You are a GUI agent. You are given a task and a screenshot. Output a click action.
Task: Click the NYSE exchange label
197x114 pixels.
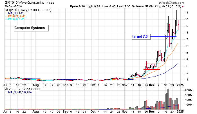[x=50, y=3]
